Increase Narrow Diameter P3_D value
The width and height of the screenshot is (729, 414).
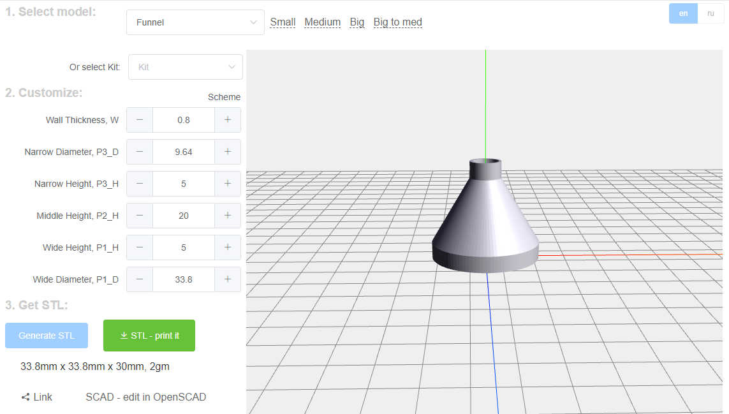coord(228,152)
